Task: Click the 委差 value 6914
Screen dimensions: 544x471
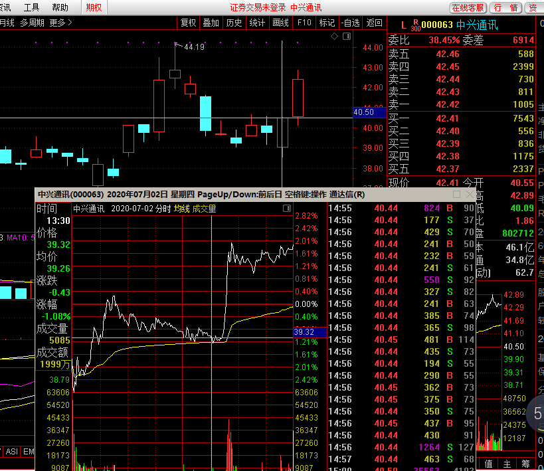Action: pyautogui.click(x=523, y=41)
